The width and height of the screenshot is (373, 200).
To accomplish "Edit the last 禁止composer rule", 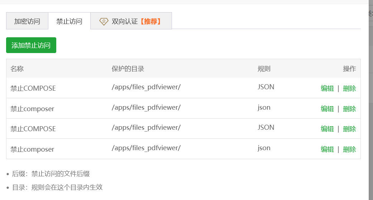I will pyautogui.click(x=327, y=149).
